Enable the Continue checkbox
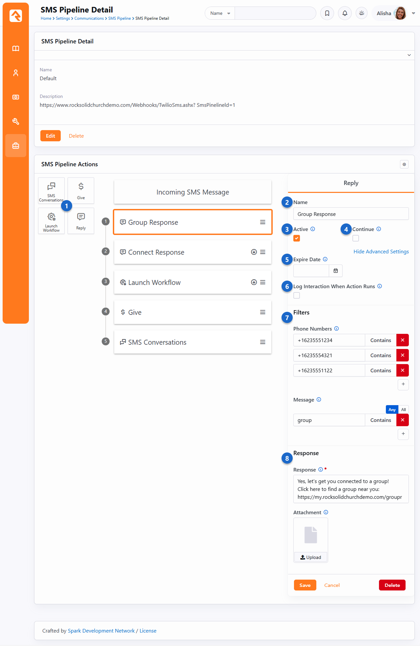The width and height of the screenshot is (420, 646). point(356,238)
